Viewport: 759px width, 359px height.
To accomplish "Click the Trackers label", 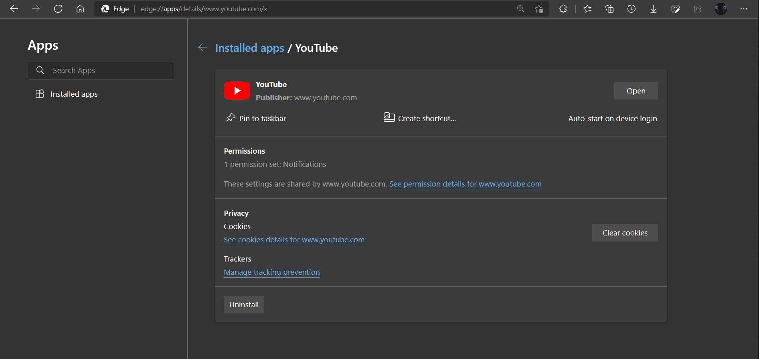I will [237, 259].
